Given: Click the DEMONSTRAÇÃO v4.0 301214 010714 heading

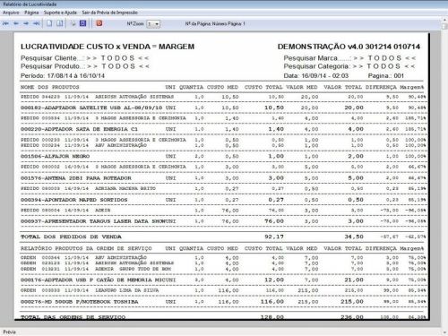Looking at the screenshot, I should coord(349,47).
